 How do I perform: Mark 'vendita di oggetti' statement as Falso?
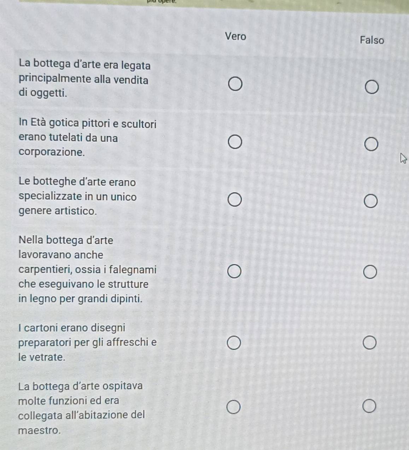372,88
